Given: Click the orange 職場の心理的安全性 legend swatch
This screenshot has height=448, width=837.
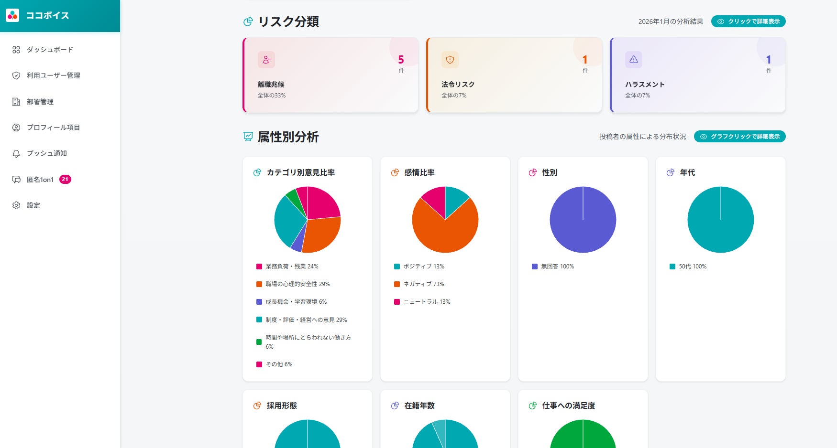Looking at the screenshot, I should click(x=259, y=284).
